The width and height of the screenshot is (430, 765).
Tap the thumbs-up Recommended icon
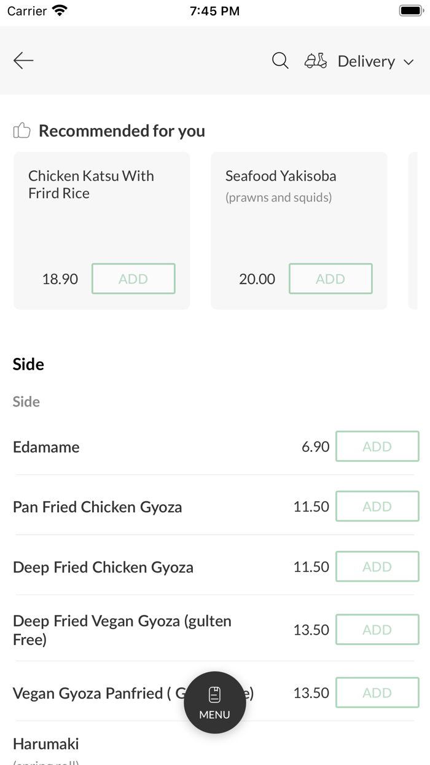pos(21,130)
